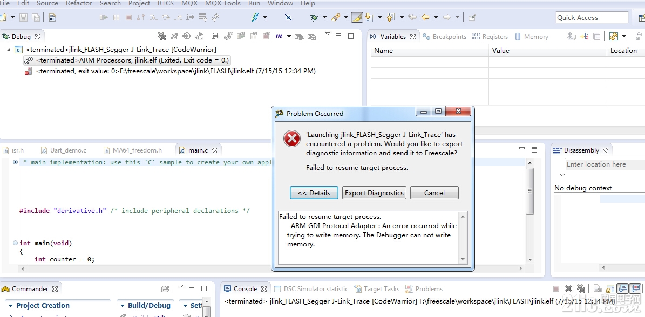The height and width of the screenshot is (317, 645).
Task: Toggle the highlighted Mark Occurrences pen icon
Action: pyautogui.click(x=357, y=18)
